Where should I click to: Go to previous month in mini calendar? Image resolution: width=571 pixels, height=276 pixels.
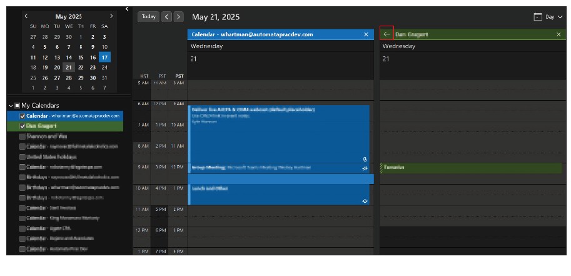click(26, 16)
